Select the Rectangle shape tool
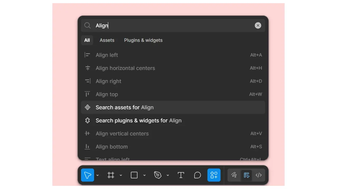337x189 pixels. 134,175
